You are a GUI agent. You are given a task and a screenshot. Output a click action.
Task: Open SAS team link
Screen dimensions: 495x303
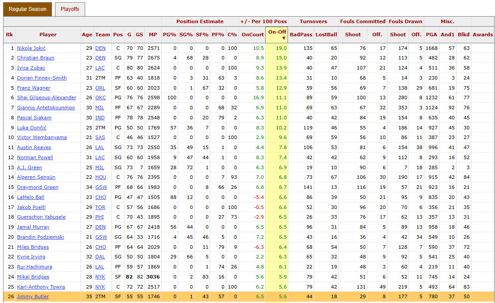100,137
